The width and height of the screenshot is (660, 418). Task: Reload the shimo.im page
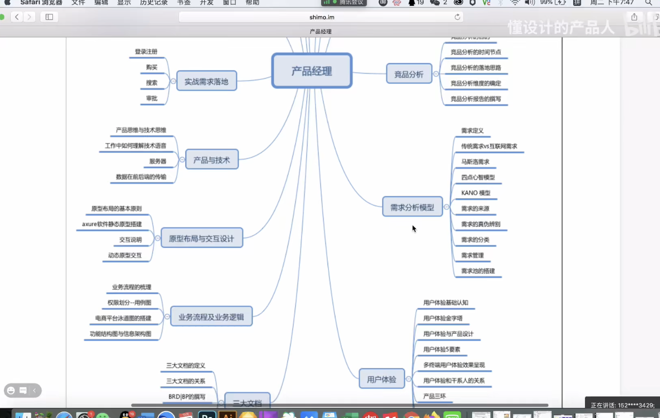[x=457, y=17]
